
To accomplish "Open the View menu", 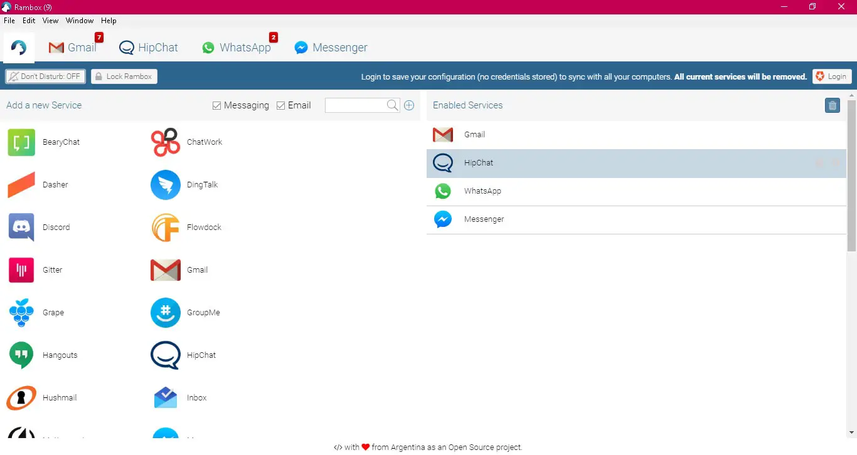I will [50, 21].
